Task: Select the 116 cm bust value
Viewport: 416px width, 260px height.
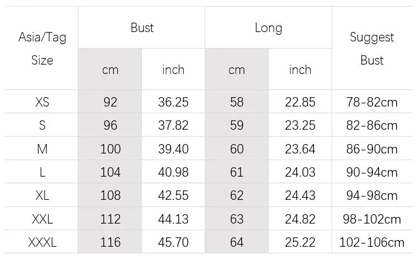Action: 110,242
